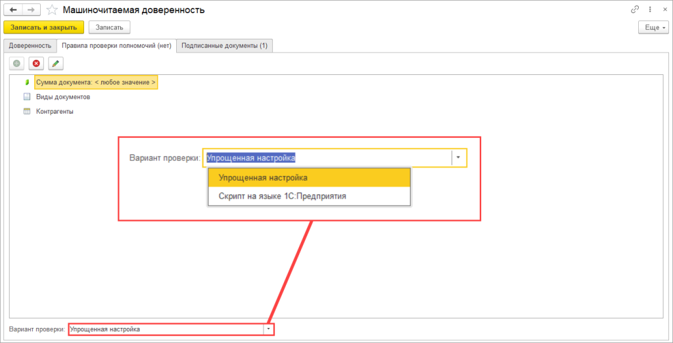This screenshot has width=673, height=343.
Task: Select Правила проверки полномочий (нет) tab
Action: click(x=117, y=46)
